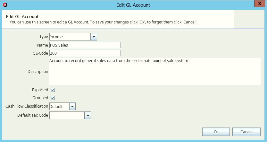Screen dimensions: 267x142
Task: Click the GL-Code label
Action: tap(40, 53)
